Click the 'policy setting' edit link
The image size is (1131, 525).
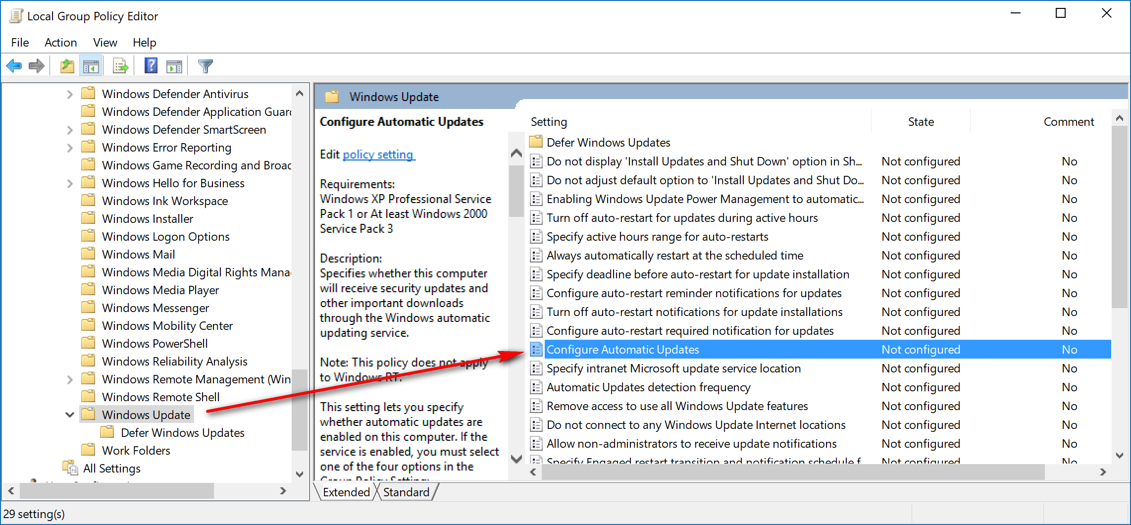[378, 155]
